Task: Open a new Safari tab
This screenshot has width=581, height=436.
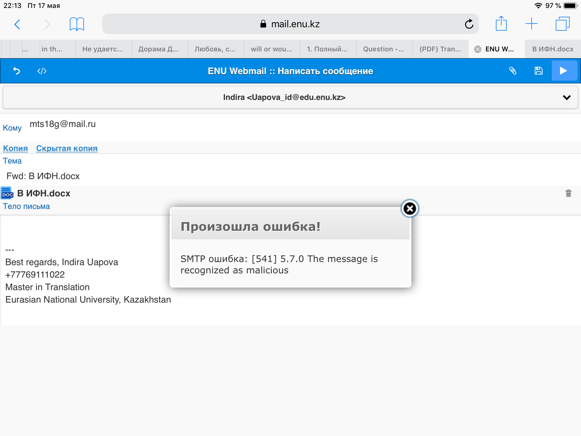Action: click(x=531, y=24)
